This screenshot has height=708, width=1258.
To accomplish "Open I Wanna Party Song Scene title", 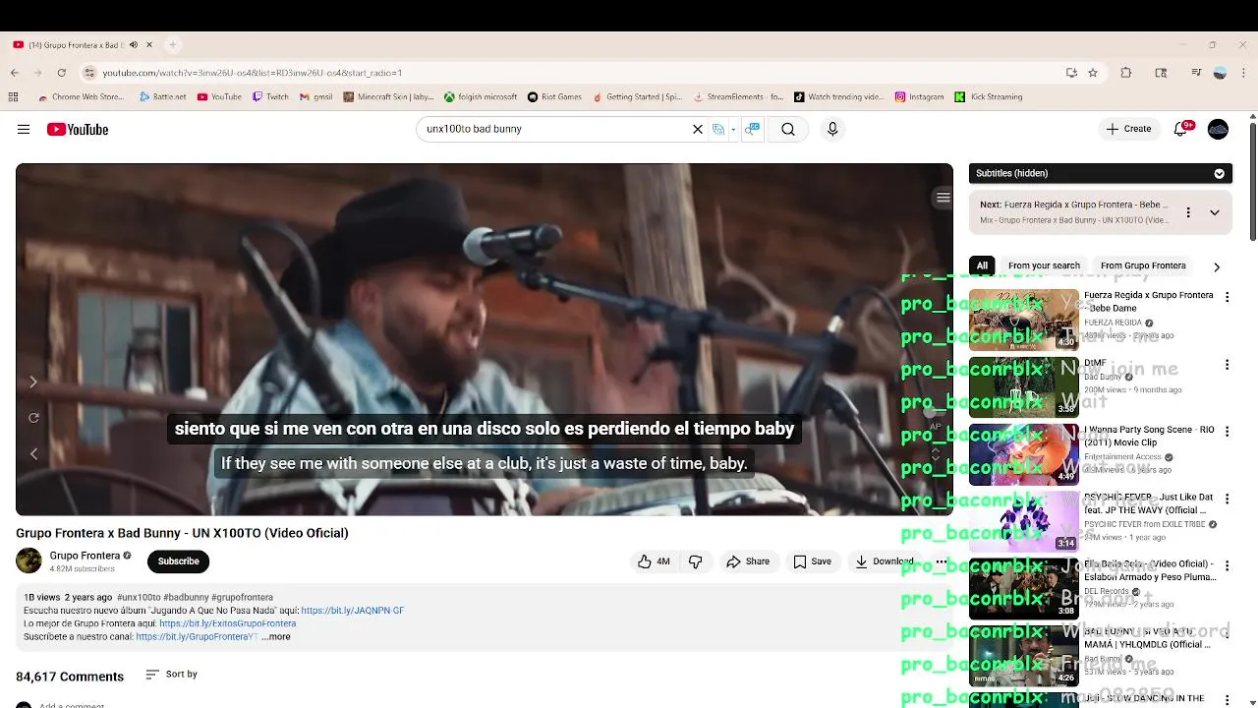I will click(1149, 436).
